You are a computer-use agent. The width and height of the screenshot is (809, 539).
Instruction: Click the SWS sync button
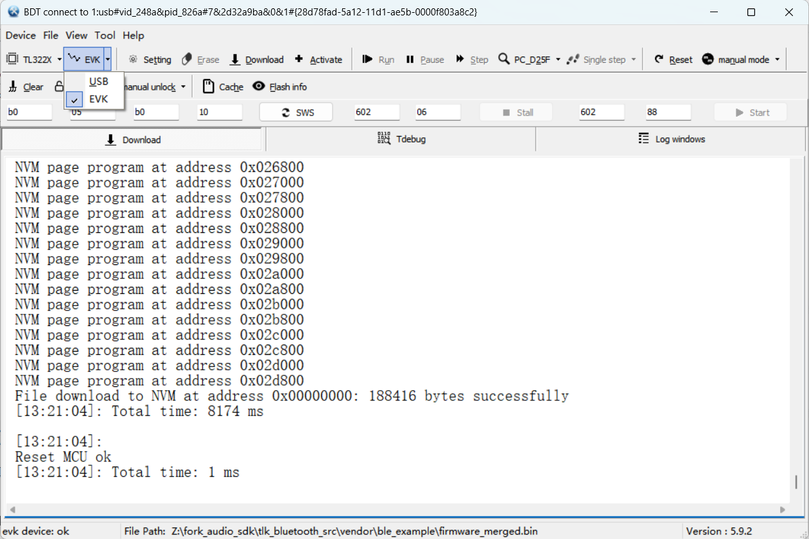tap(296, 112)
